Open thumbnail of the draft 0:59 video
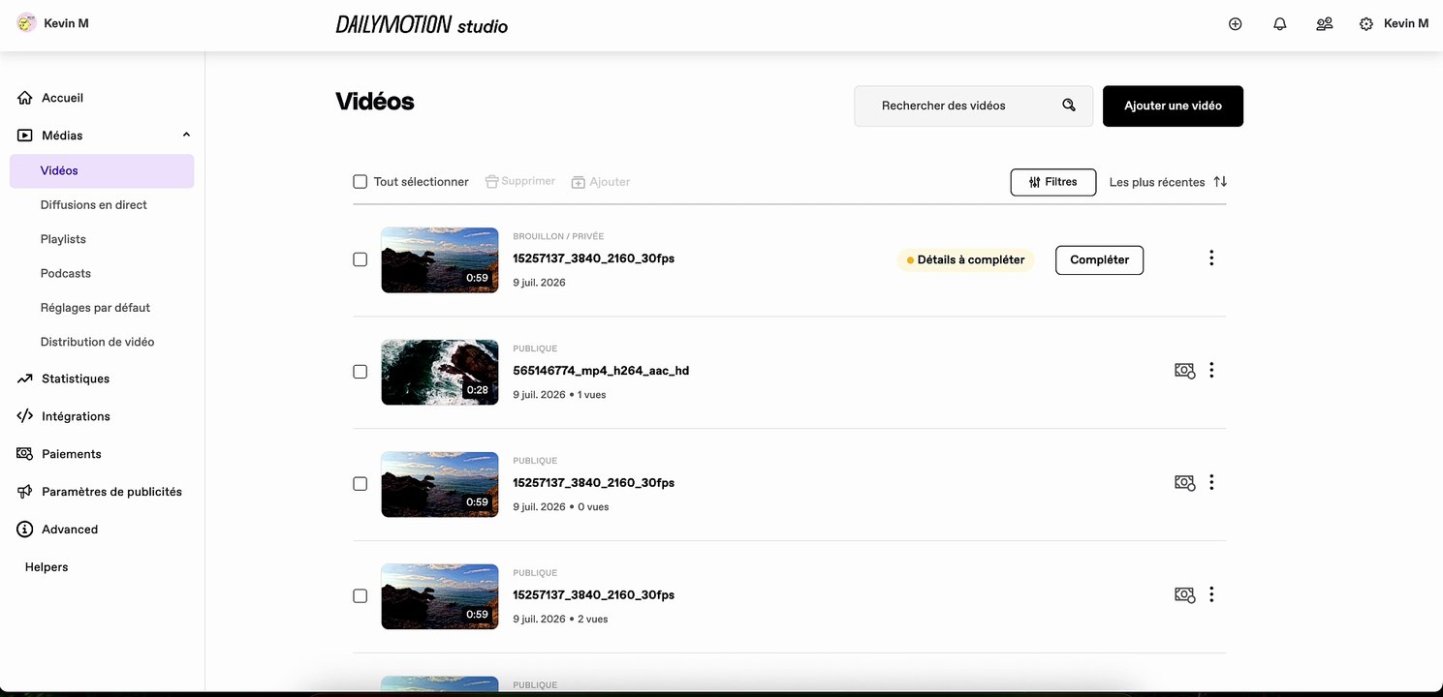Viewport: 1443px width, 697px height. coord(440,259)
